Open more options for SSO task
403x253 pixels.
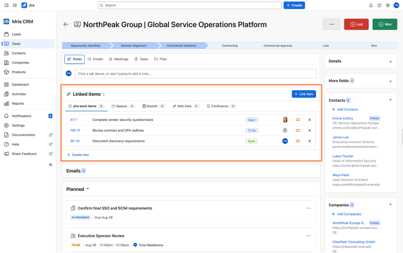tap(309, 208)
